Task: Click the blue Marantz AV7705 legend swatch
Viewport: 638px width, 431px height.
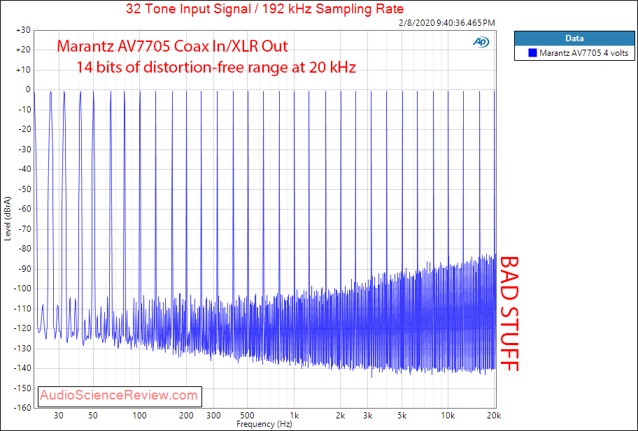Action: click(x=532, y=53)
